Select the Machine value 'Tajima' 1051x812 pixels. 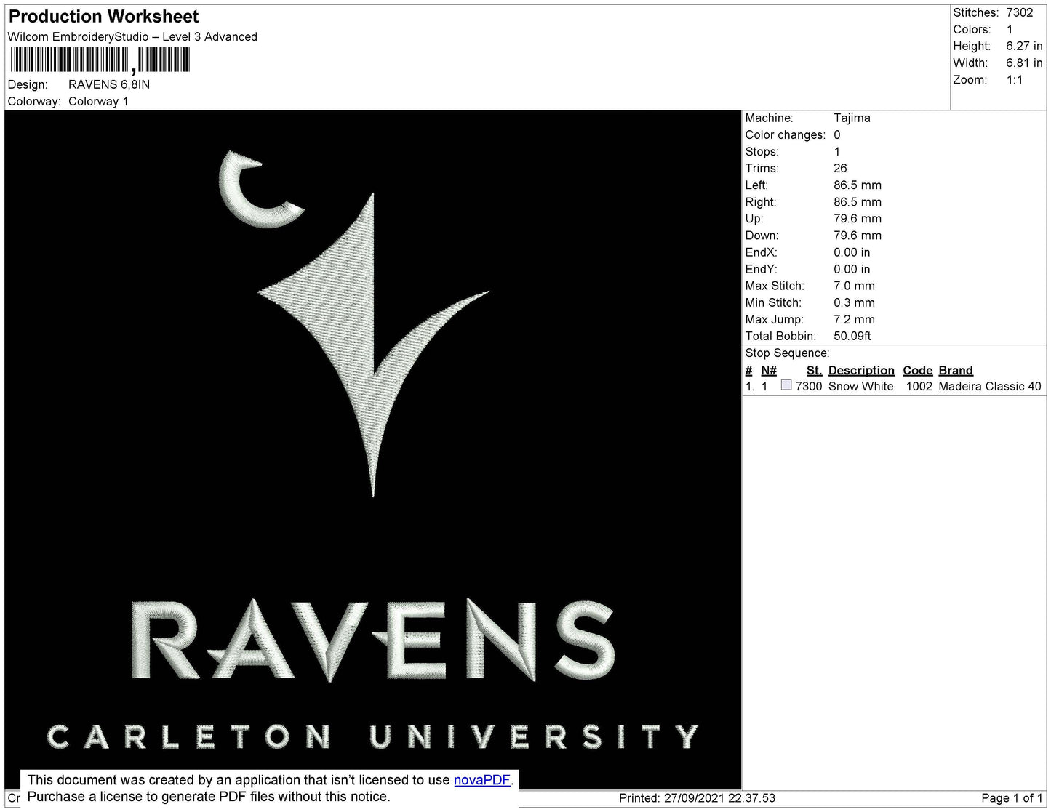pos(852,118)
